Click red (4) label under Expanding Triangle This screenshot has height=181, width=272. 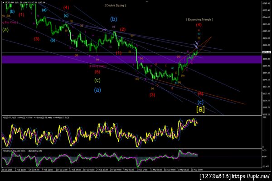[199, 25]
